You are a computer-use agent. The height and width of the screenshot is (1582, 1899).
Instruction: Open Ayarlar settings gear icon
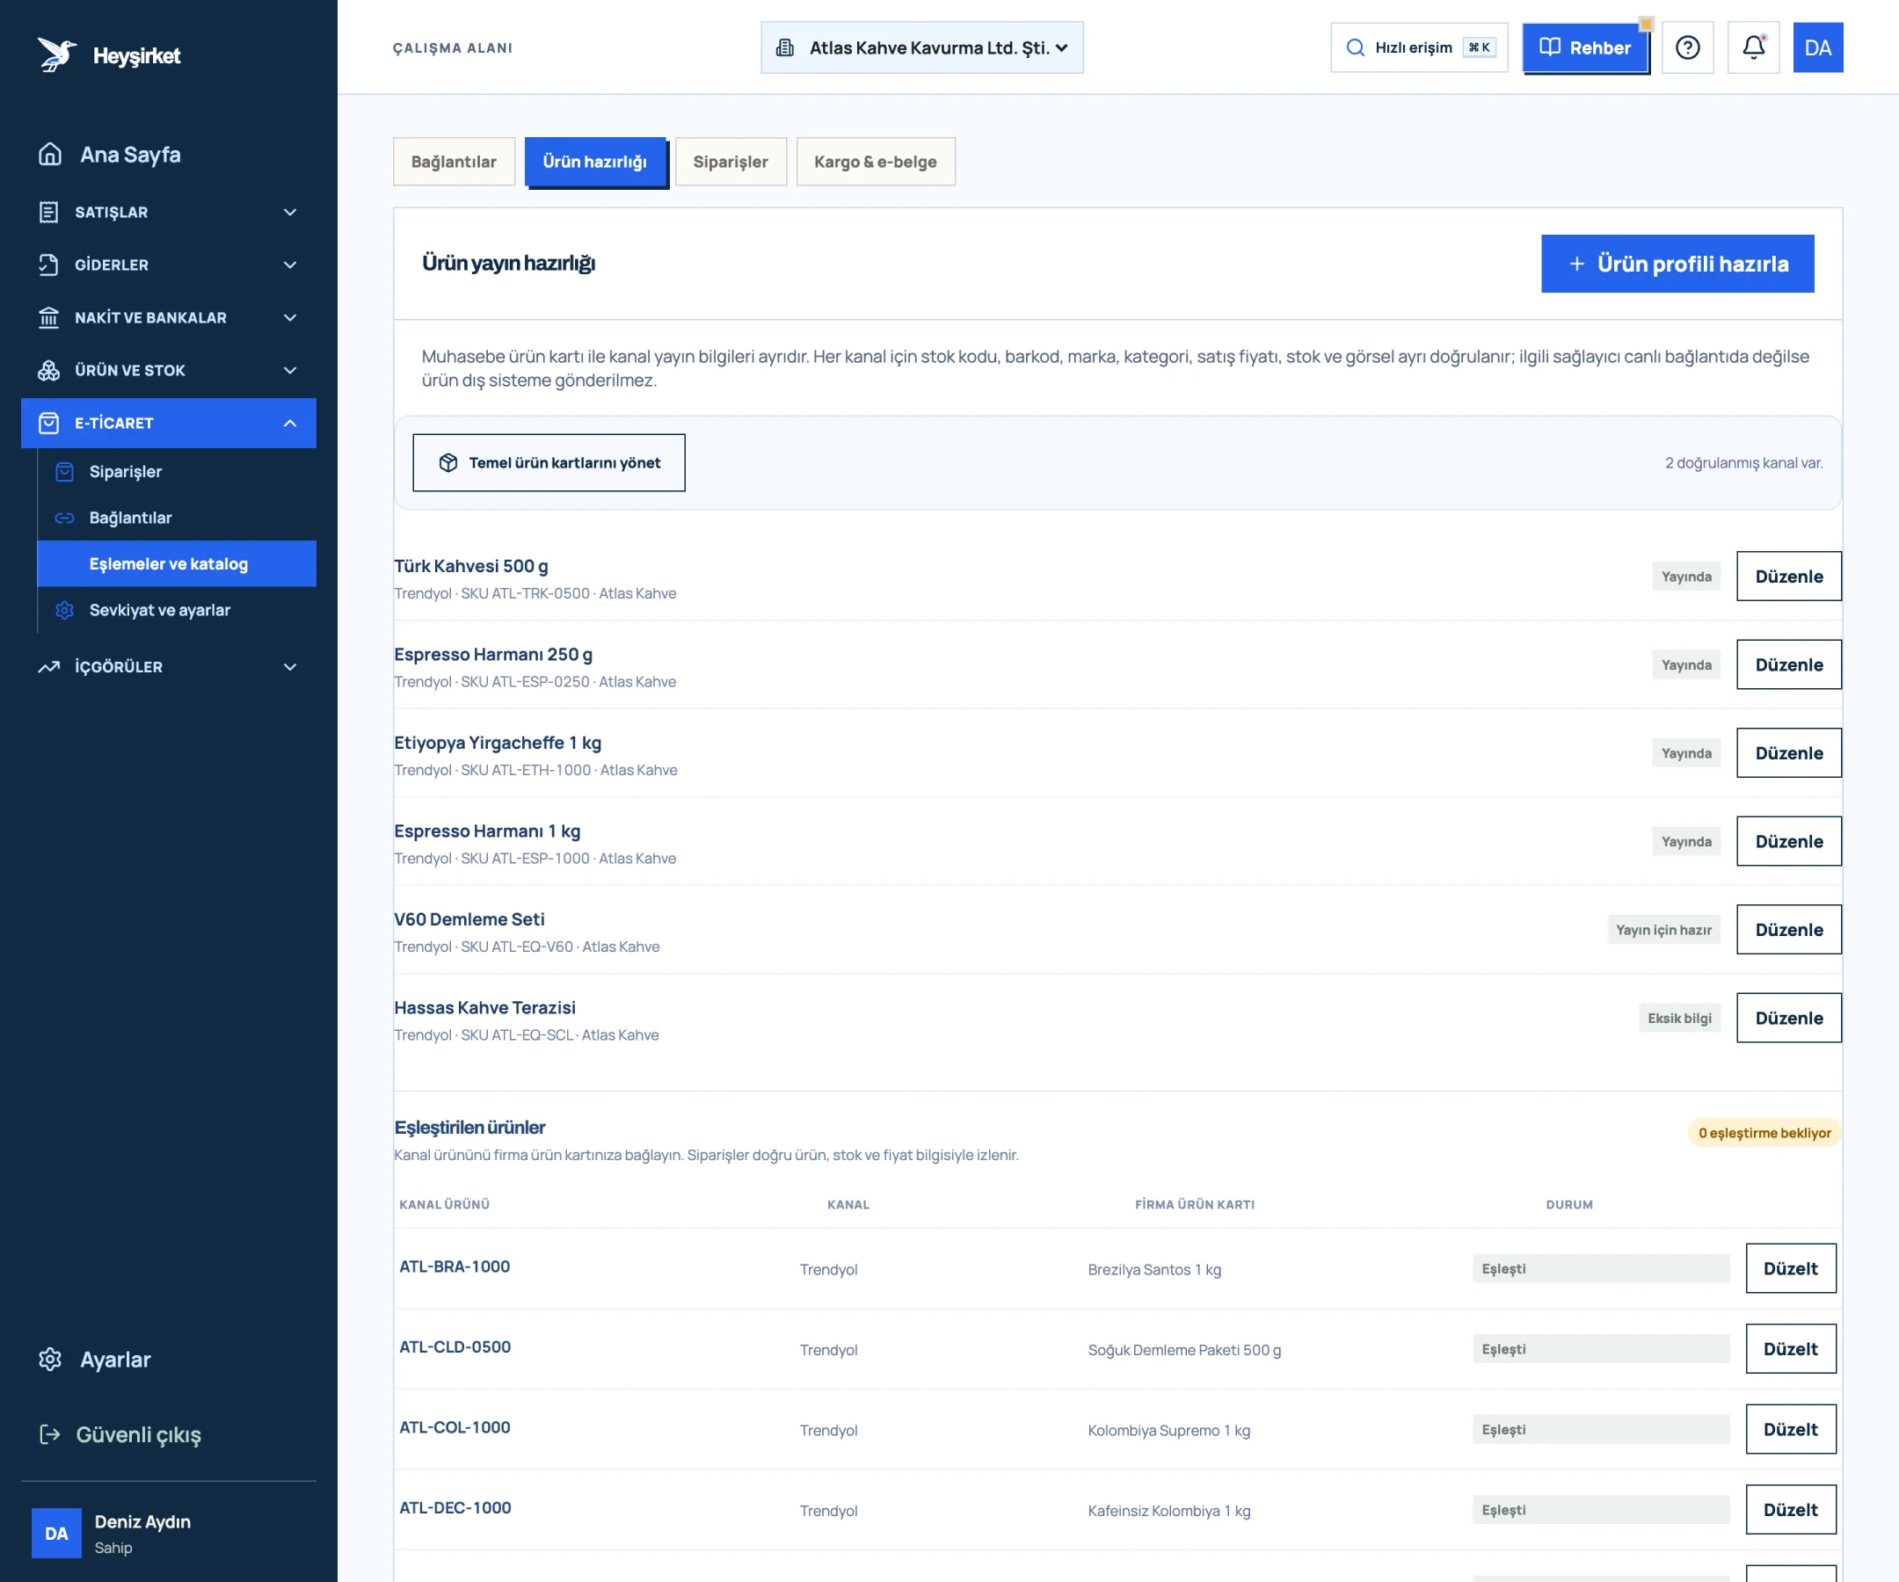51,1360
